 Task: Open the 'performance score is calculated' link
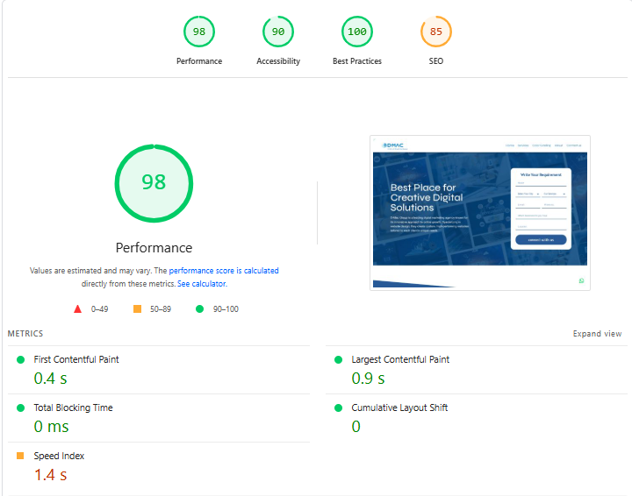224,272
